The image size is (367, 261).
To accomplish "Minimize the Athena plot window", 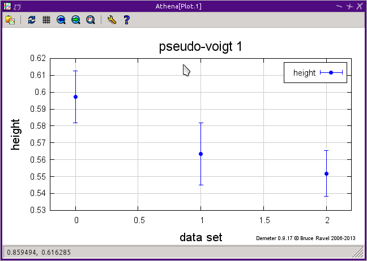I will click(x=339, y=6).
